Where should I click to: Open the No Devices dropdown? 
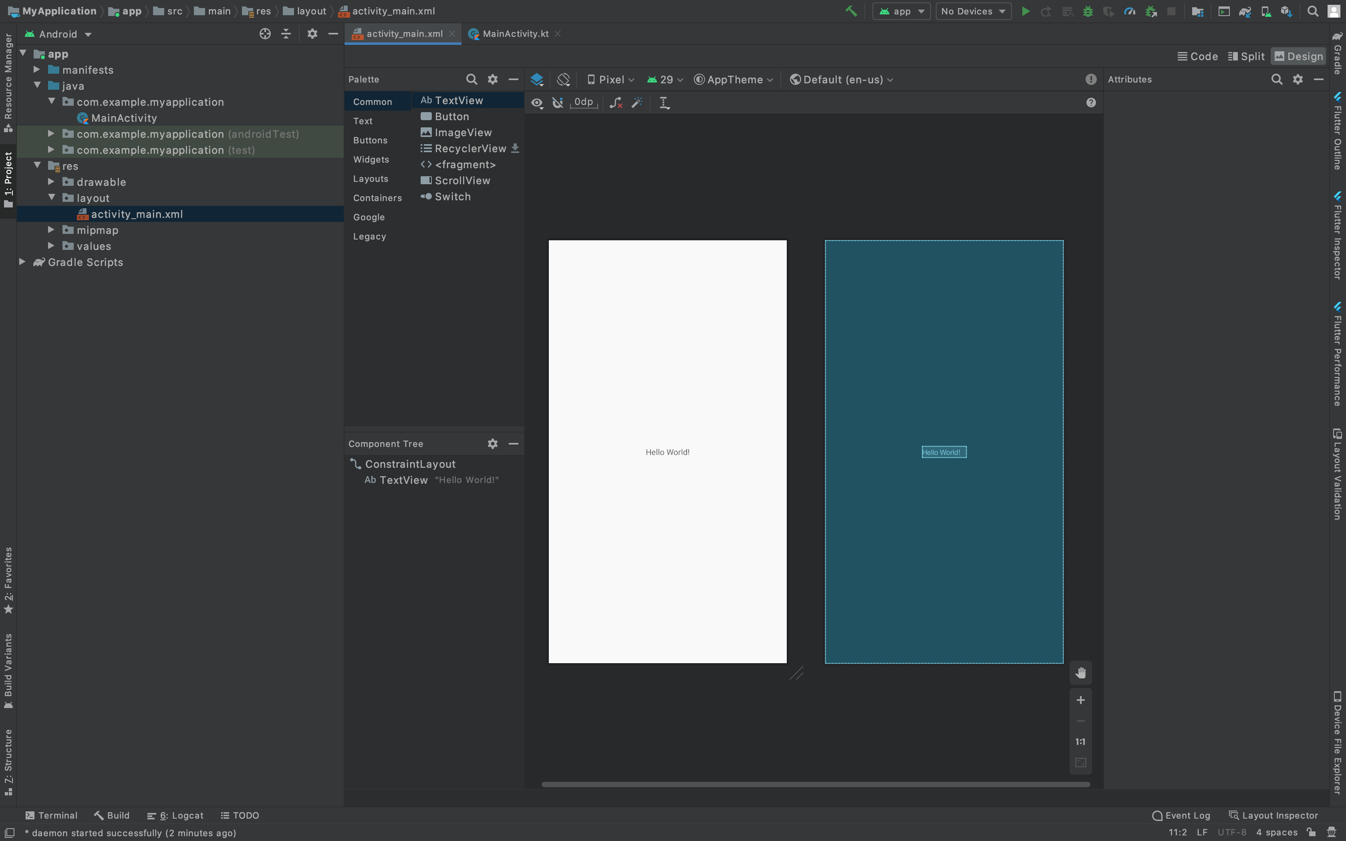click(x=973, y=11)
